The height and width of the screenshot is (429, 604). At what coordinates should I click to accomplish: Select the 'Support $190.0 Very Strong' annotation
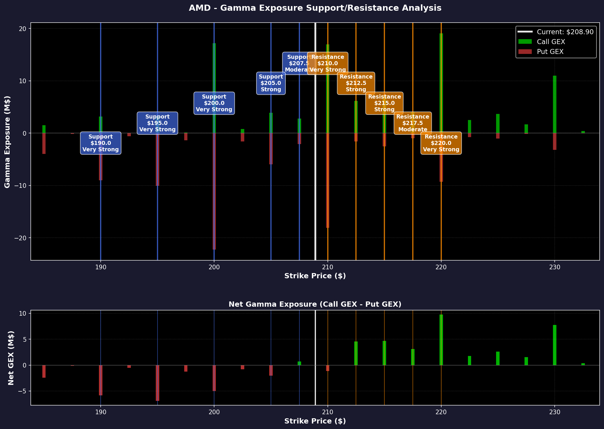pyautogui.click(x=101, y=143)
